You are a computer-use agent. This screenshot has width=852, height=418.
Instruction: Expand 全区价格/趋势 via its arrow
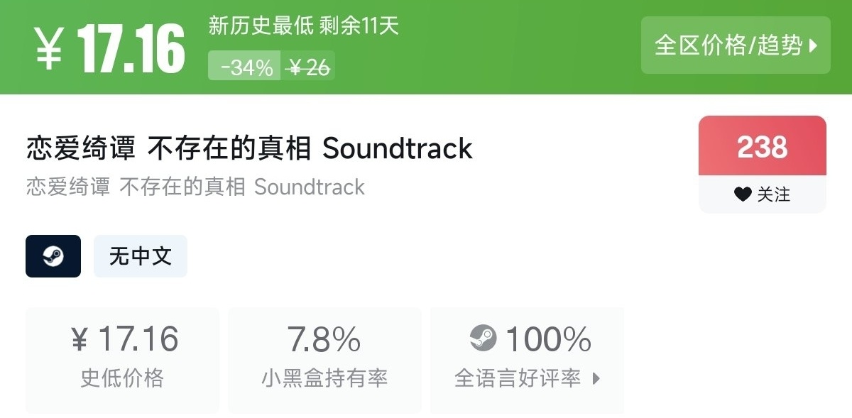(x=814, y=46)
